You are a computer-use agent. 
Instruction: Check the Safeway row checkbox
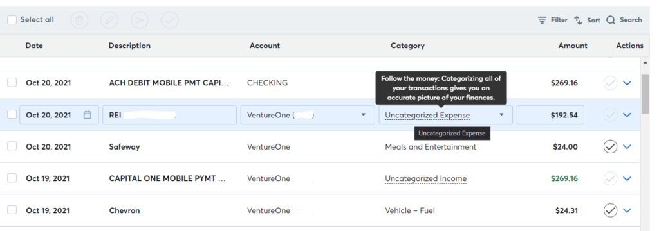point(12,146)
